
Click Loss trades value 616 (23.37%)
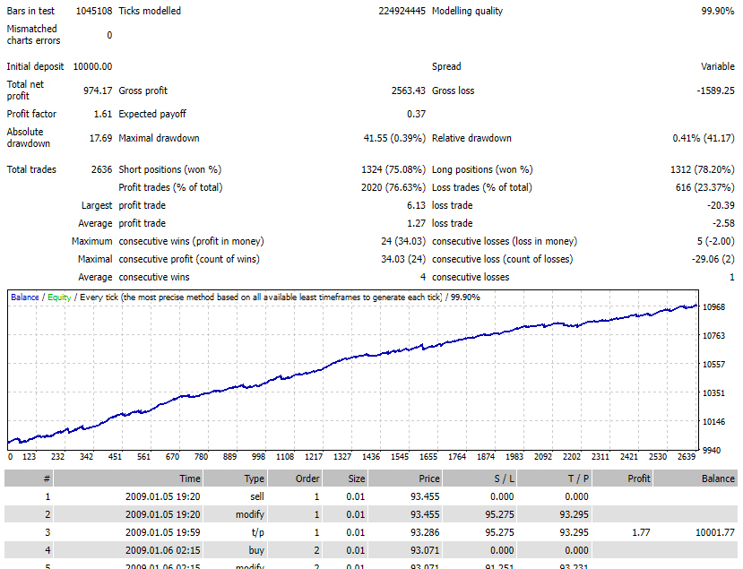[705, 187]
